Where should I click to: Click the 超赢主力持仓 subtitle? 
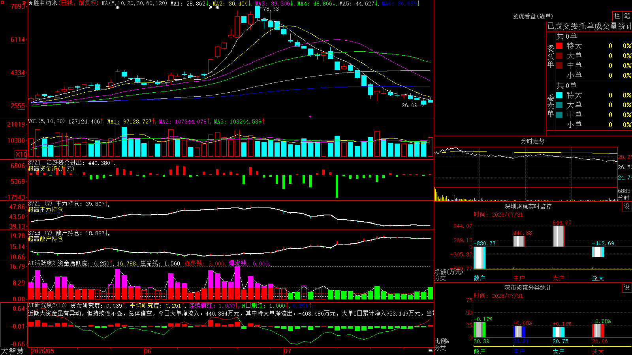pos(45,210)
